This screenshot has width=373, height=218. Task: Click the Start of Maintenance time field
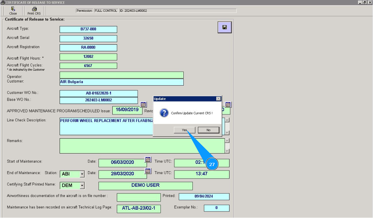point(202,163)
